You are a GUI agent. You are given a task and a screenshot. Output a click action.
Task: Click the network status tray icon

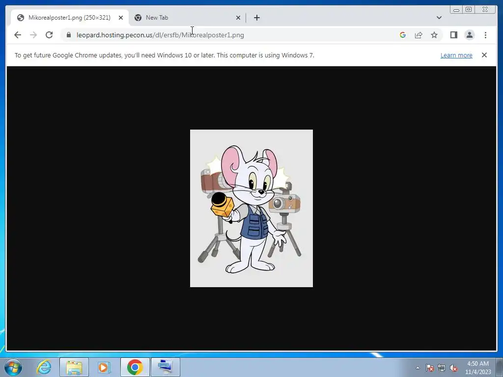point(442,368)
